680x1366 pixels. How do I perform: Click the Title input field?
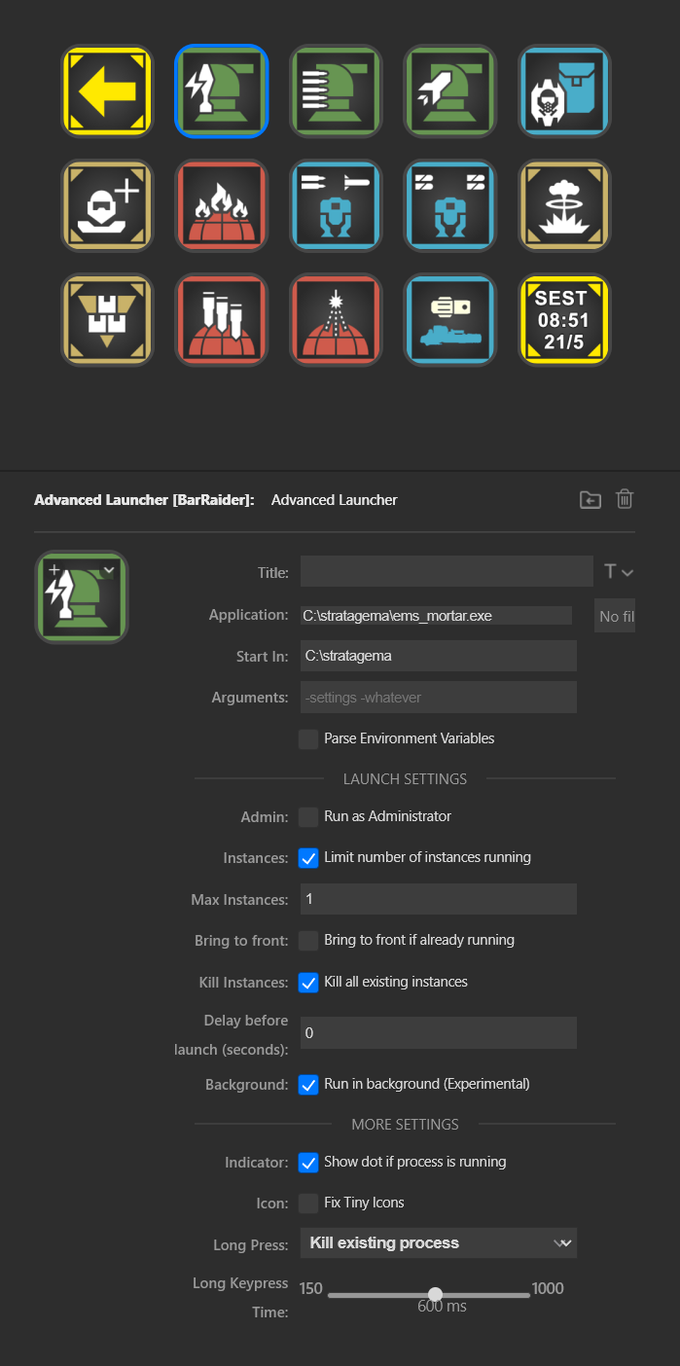tap(447, 572)
